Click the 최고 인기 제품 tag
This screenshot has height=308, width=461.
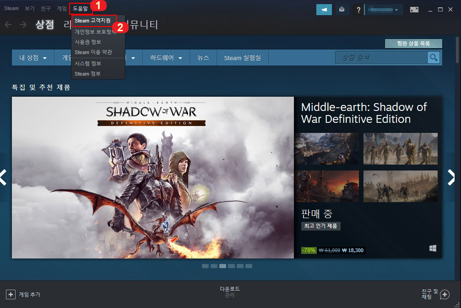click(x=321, y=226)
